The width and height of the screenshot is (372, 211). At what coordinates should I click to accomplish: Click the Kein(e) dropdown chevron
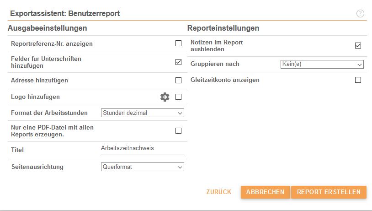coord(360,65)
